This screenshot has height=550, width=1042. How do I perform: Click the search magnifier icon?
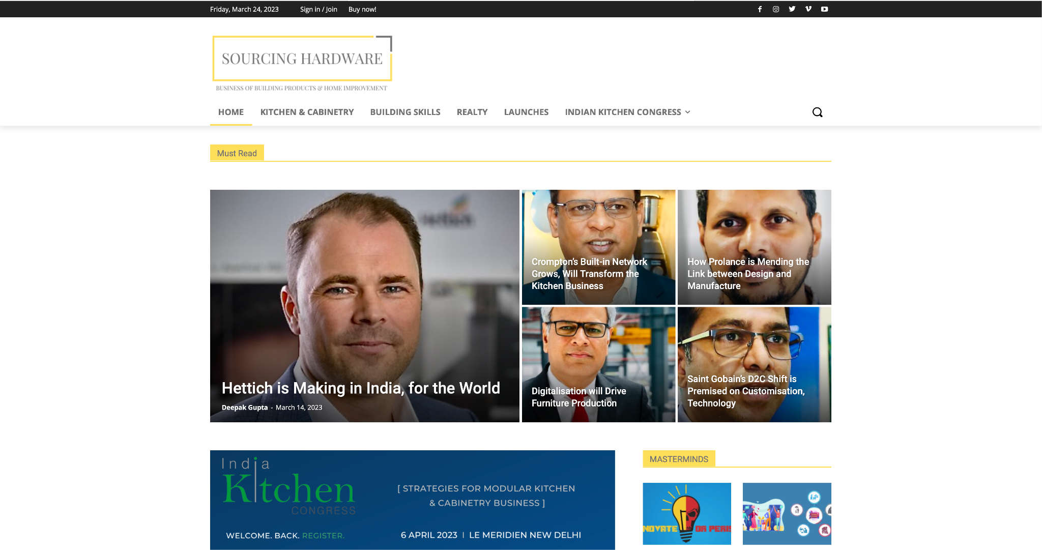(818, 112)
